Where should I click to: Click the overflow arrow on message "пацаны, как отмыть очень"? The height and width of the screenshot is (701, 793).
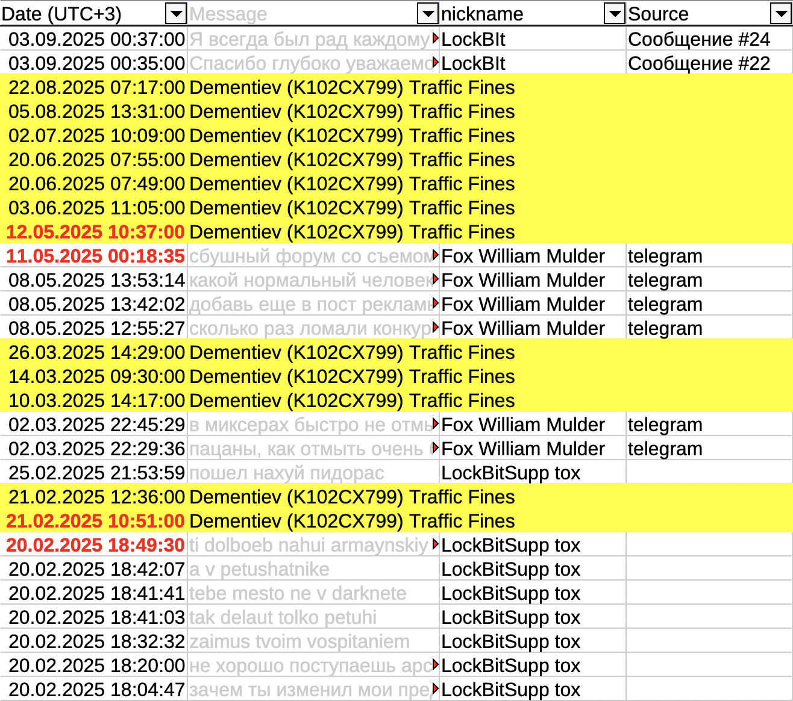coord(435,449)
